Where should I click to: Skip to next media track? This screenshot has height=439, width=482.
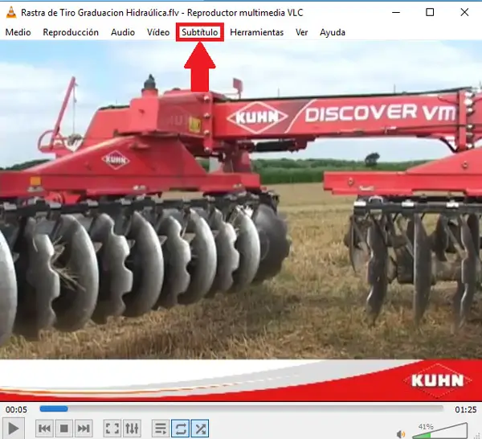tap(84, 429)
